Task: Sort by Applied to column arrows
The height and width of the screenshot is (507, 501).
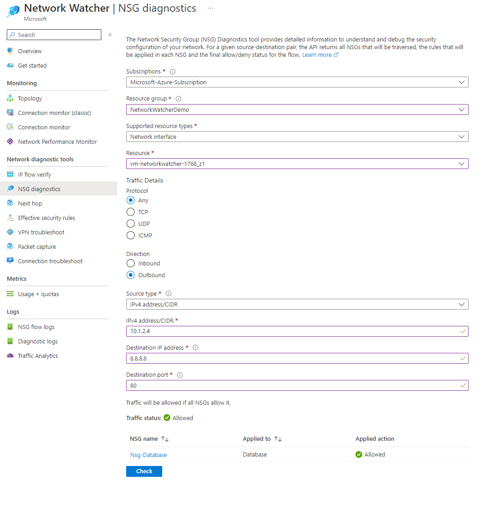Action: pos(278,439)
